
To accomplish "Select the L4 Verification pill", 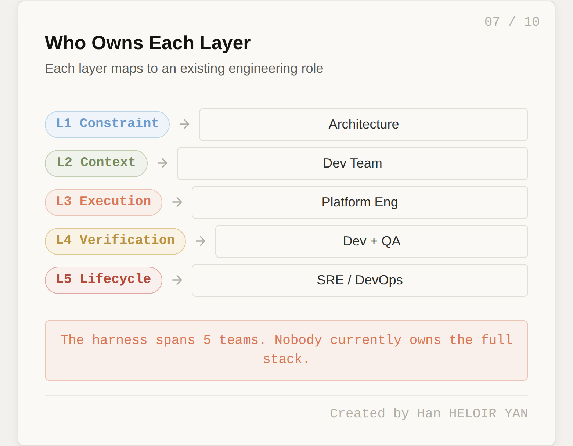I will click(x=115, y=241).
